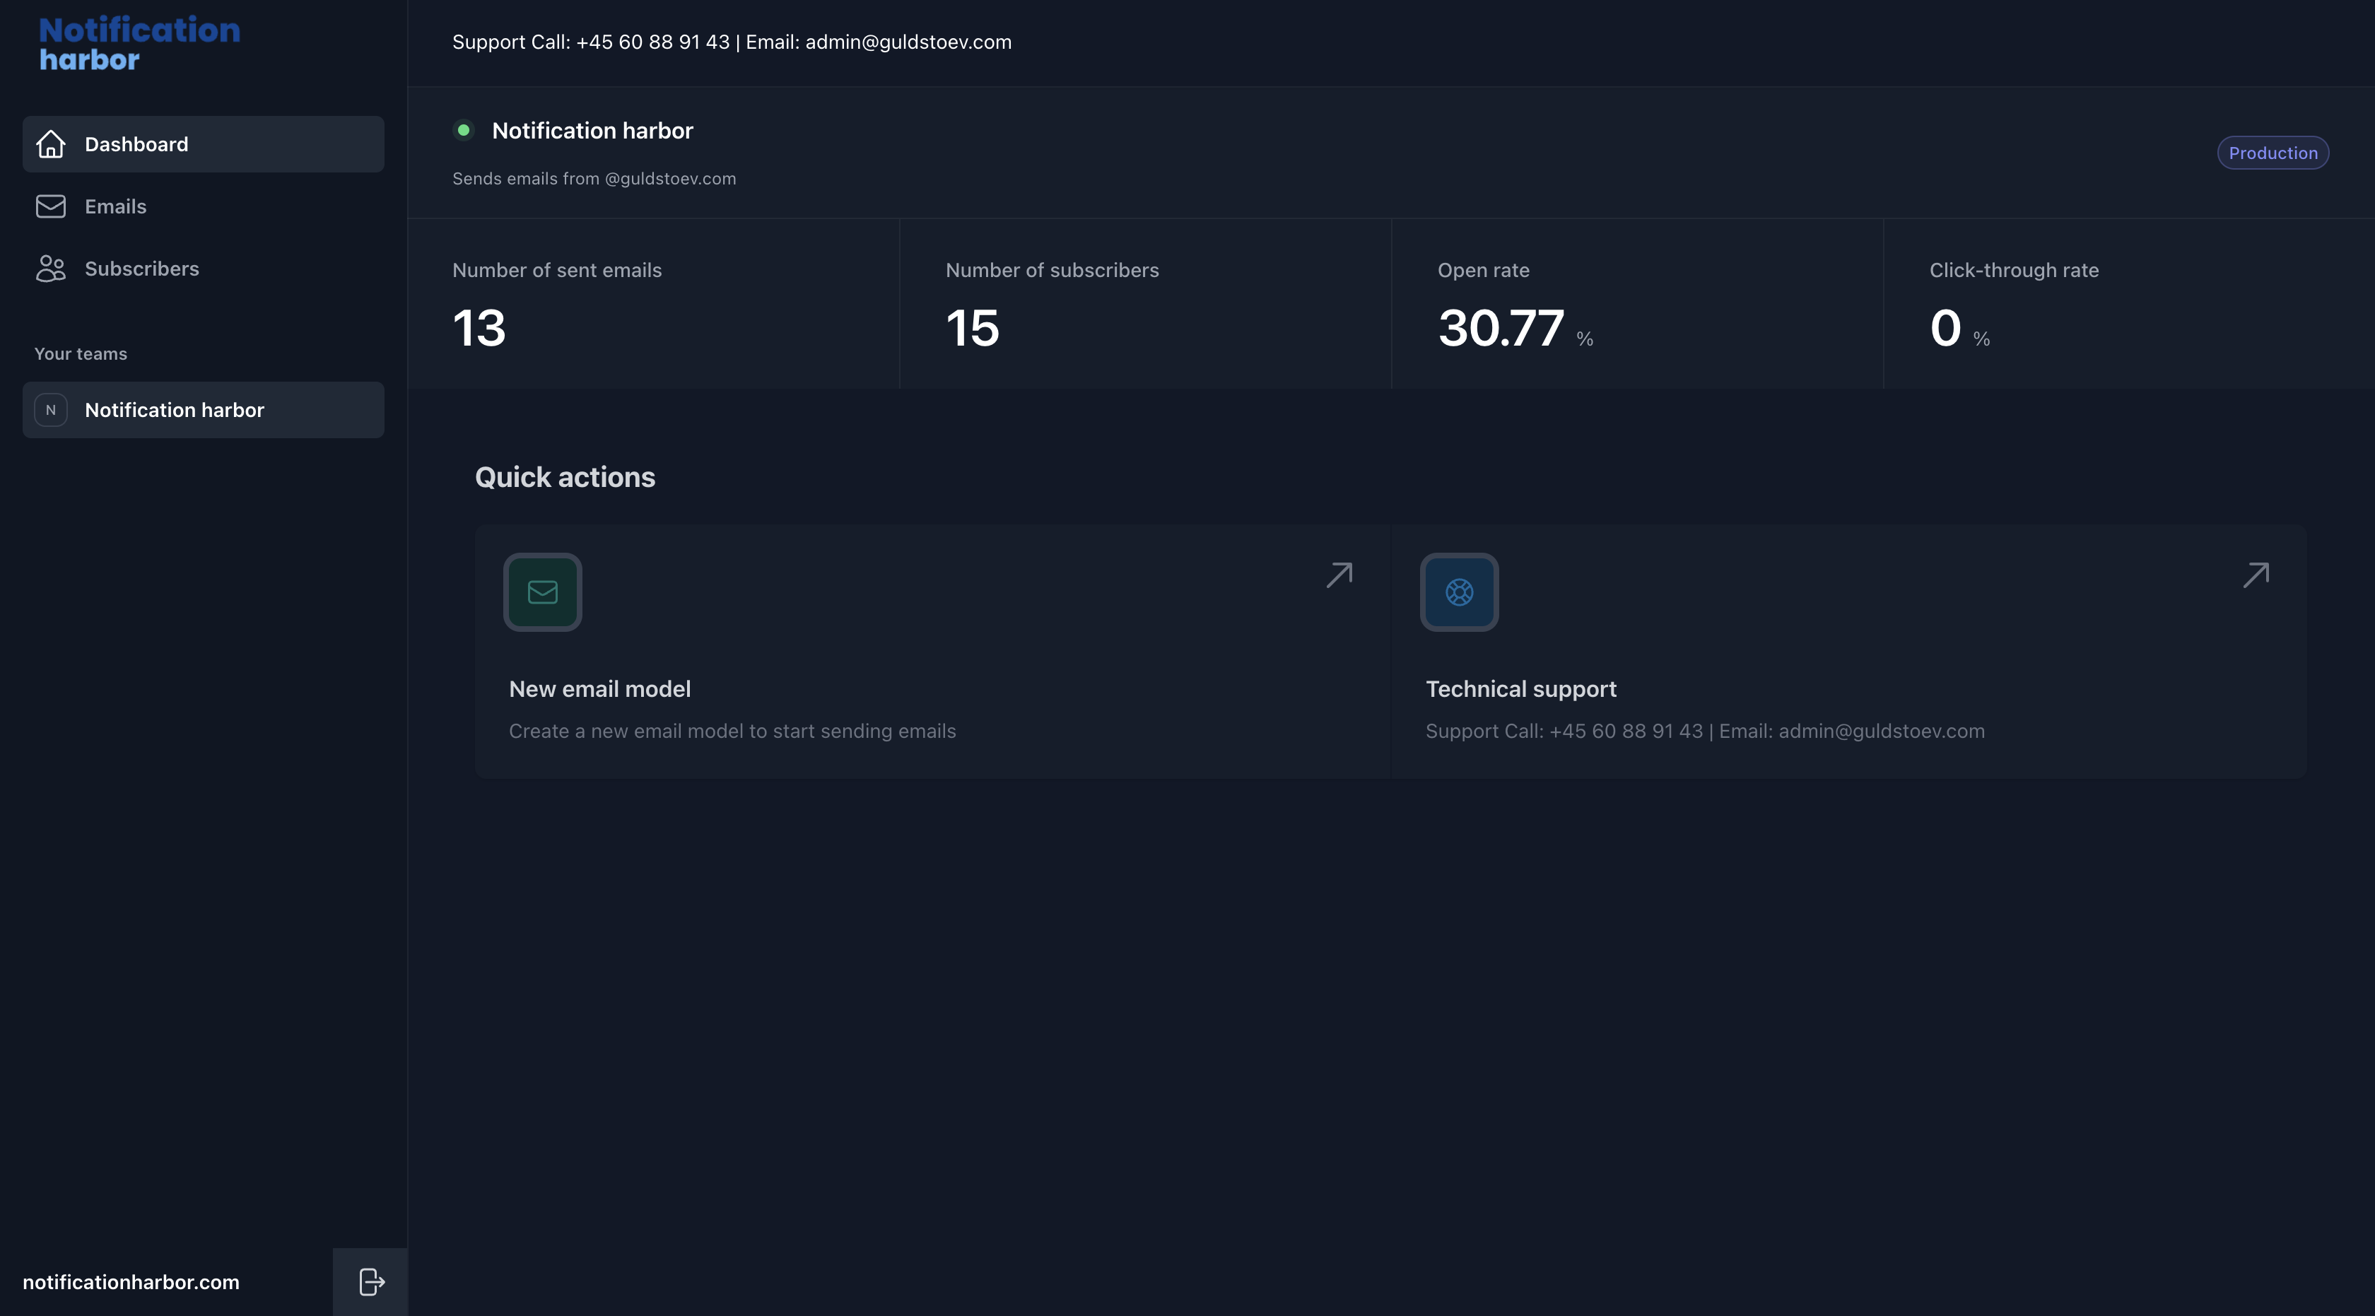Click the logout icon at sidebar bottom
This screenshot has height=1316, width=2375.
[370, 1282]
